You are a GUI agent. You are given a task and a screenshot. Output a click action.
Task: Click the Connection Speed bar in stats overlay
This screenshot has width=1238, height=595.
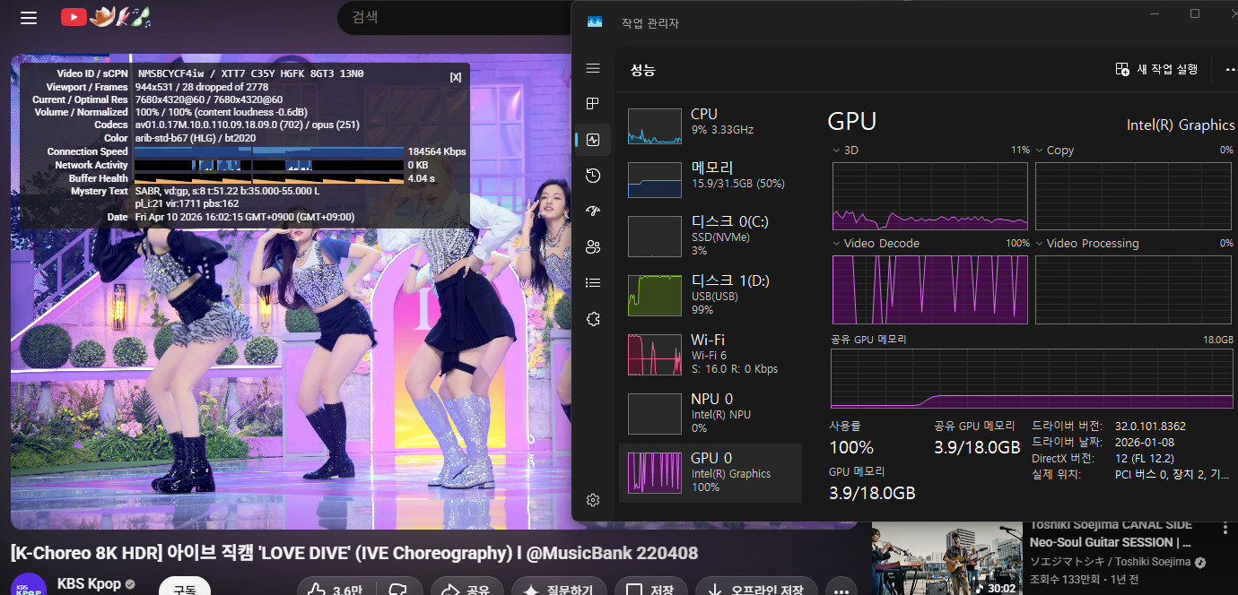269,151
